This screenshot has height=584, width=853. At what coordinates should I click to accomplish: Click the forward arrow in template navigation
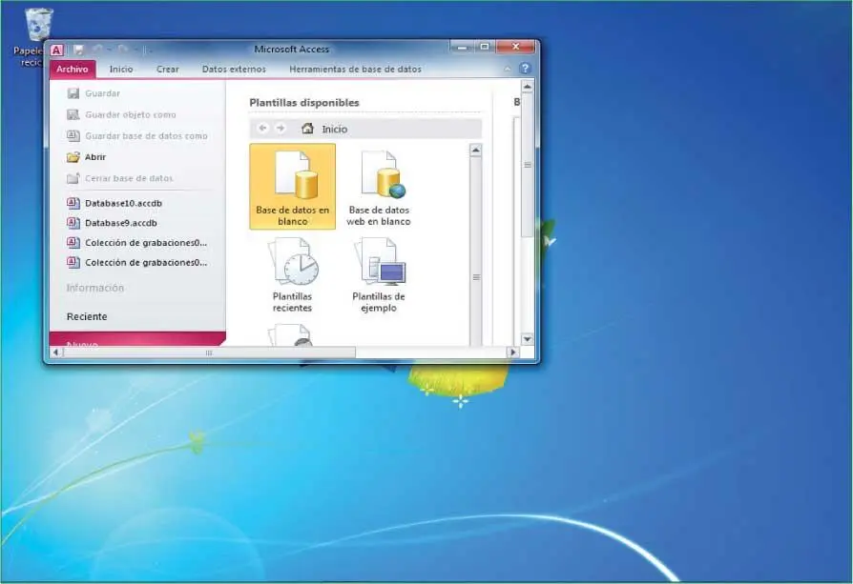[281, 129]
